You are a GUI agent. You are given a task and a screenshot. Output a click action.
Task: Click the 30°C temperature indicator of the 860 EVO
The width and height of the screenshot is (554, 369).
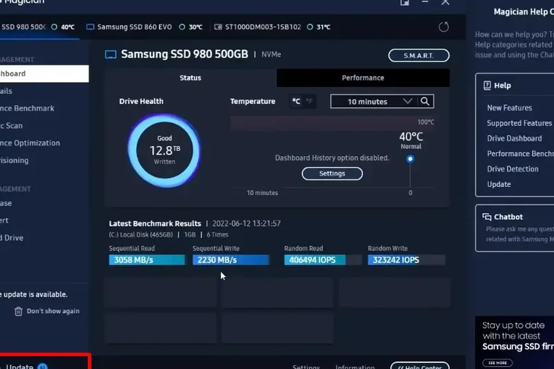[191, 27]
